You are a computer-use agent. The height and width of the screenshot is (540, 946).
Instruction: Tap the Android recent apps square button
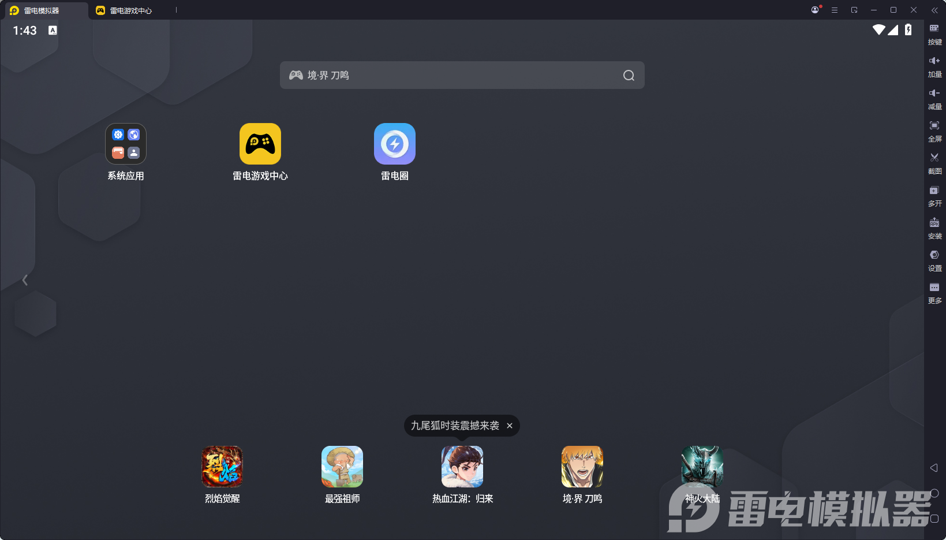(934, 519)
